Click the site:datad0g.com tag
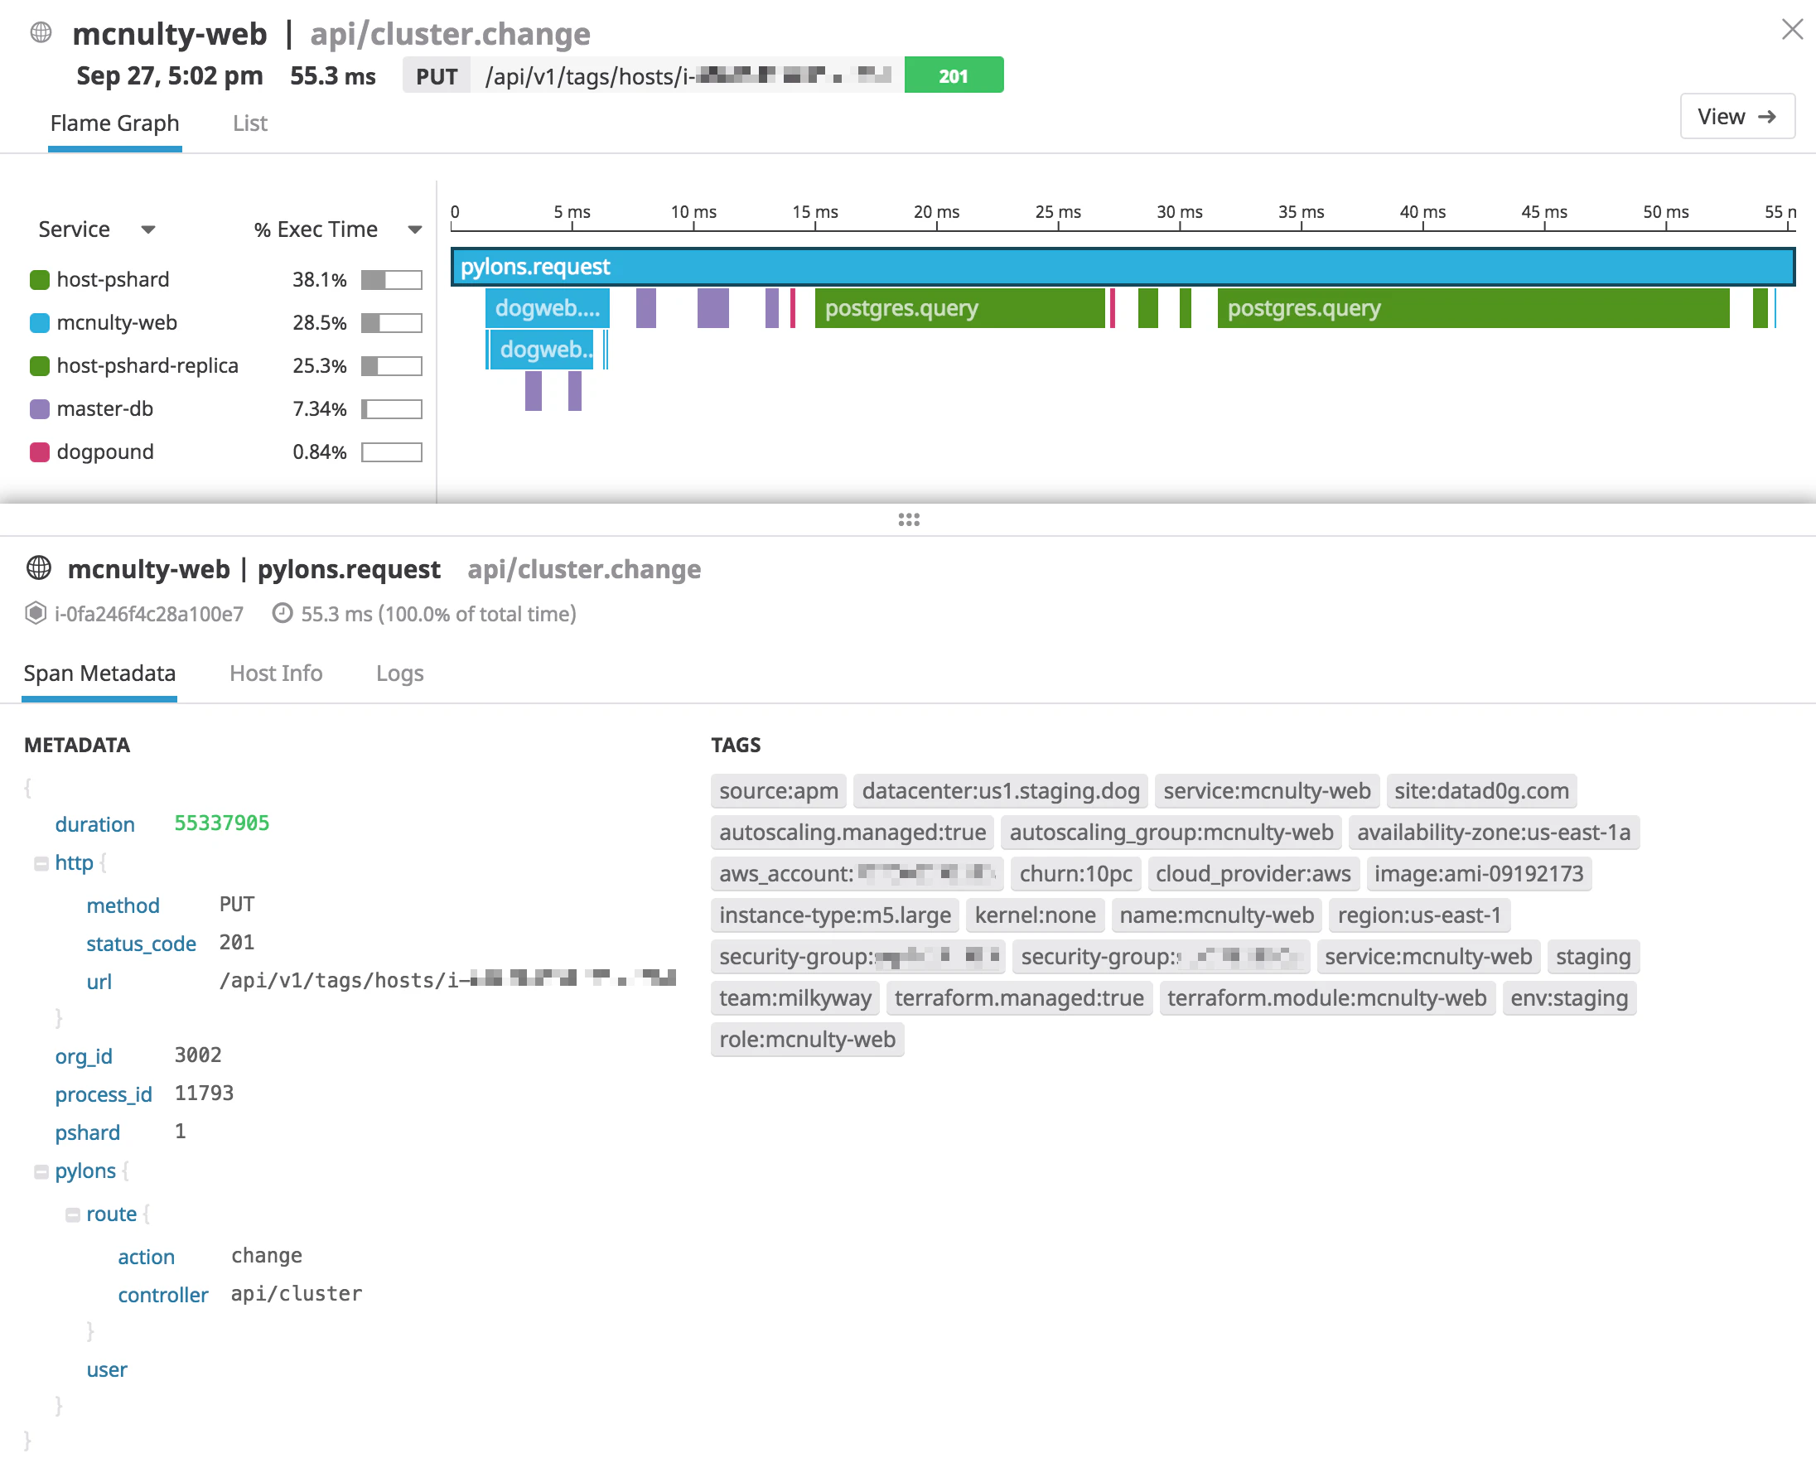Screen dimensions: 1816x1458 click(x=1480, y=790)
